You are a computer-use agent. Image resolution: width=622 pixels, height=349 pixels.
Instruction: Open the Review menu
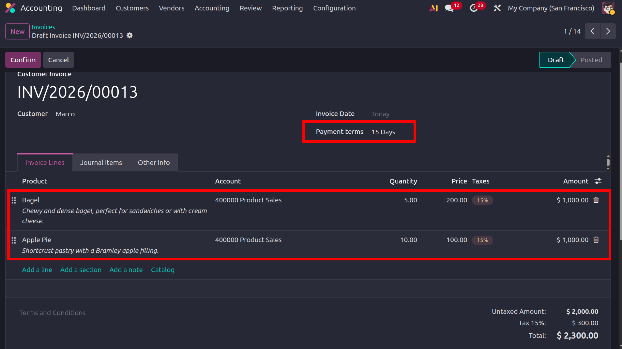(251, 8)
